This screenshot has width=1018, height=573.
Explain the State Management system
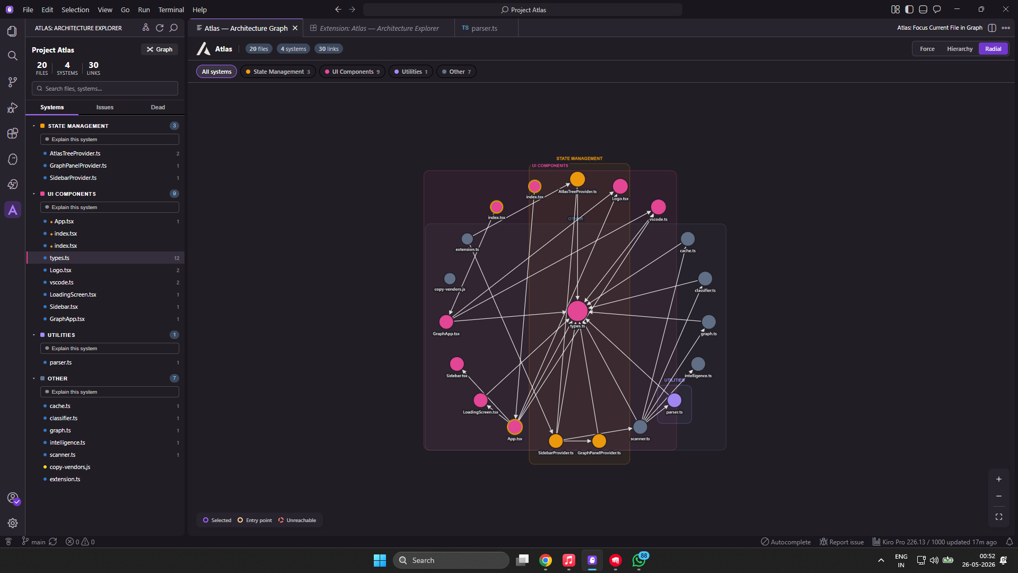click(x=109, y=139)
